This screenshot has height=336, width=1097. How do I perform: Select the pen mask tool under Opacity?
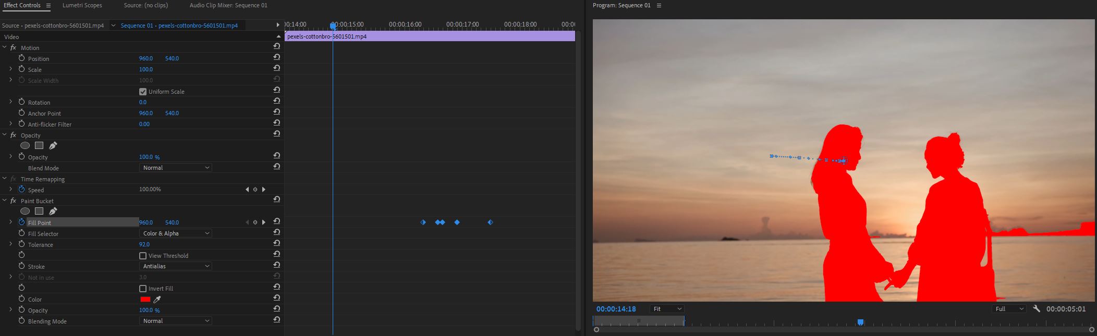[x=53, y=146]
